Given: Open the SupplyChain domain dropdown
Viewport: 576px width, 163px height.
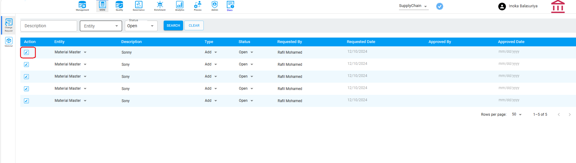Looking at the screenshot, I should click(413, 6).
